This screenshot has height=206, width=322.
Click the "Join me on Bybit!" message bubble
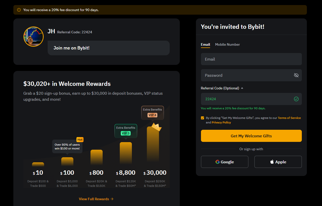[x=109, y=48]
